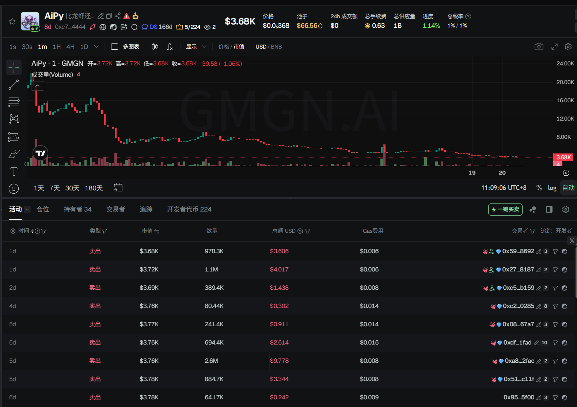
Task: Open the note with sparkle icon
Action: click(124, 27)
